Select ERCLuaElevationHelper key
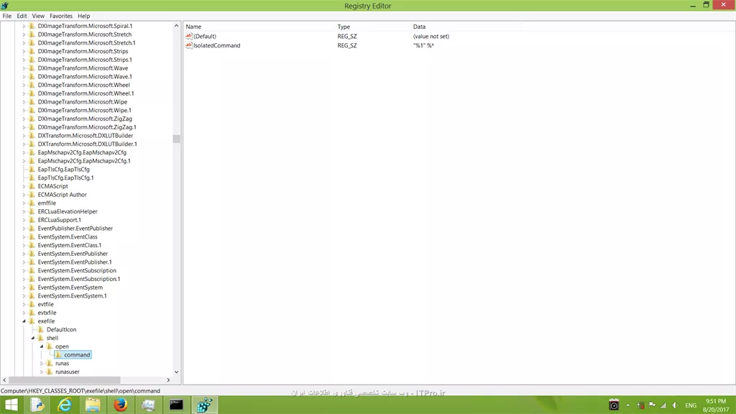 coord(68,211)
